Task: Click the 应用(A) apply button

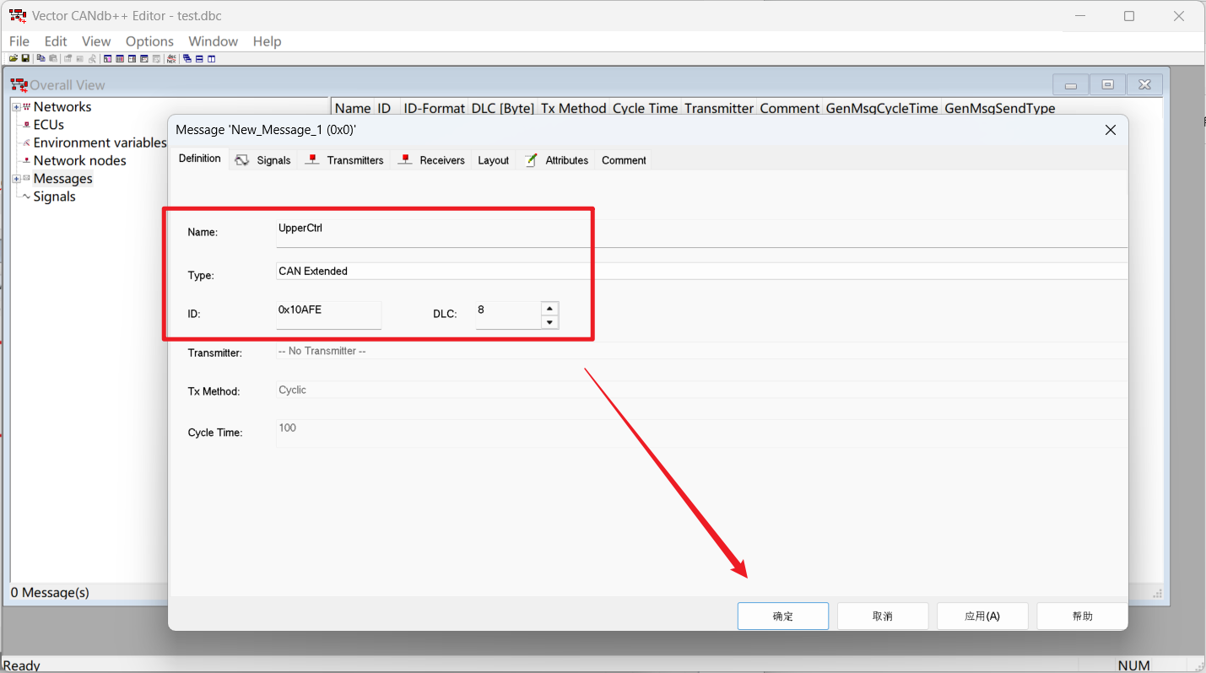Action: (x=982, y=616)
